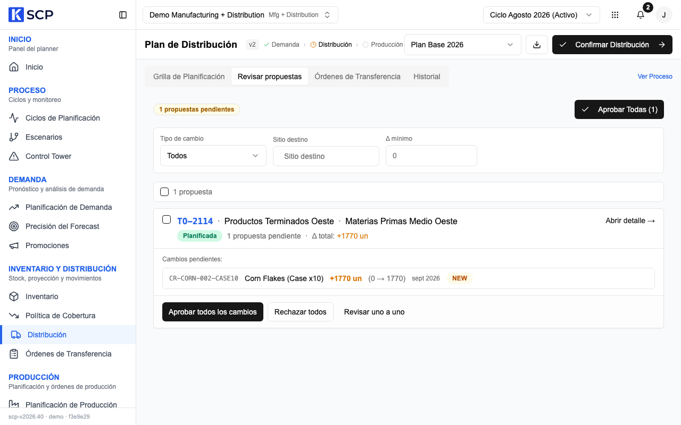The image size is (681, 425).
Task: Open the Órdenes de Transferencia tab
Action: pos(358,76)
